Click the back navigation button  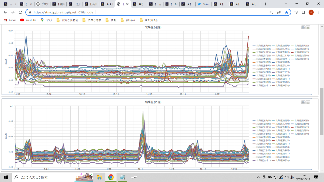tap(5, 12)
